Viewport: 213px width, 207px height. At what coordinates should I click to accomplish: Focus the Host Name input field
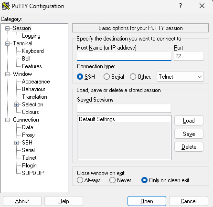[124, 56]
